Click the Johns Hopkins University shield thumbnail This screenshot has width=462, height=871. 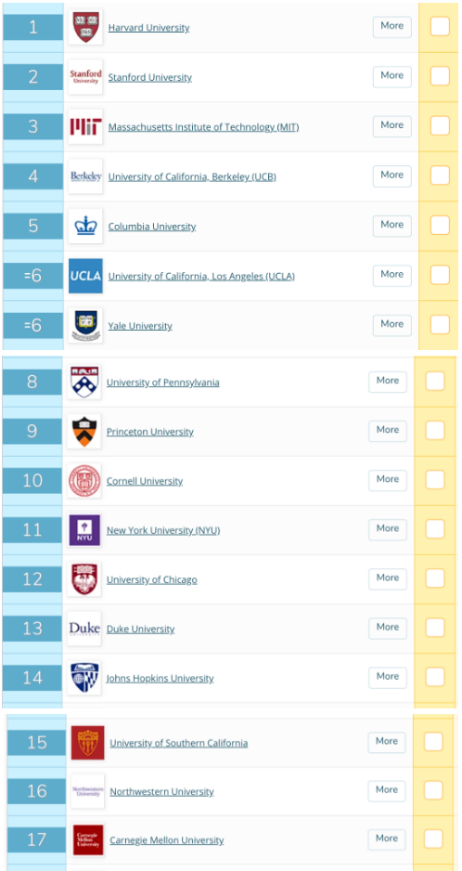coord(83,678)
